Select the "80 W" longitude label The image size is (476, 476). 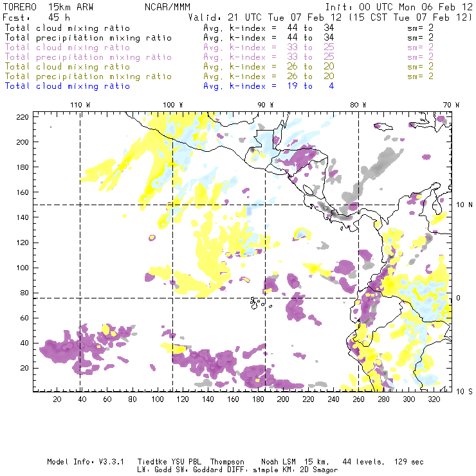click(x=358, y=105)
